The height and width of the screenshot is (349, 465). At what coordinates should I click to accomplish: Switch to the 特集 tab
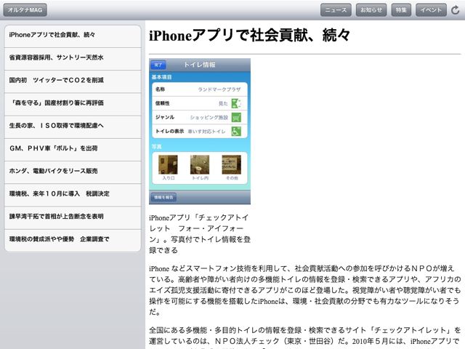401,10
